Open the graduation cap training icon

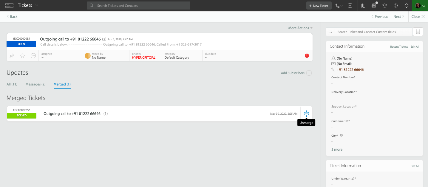[x=385, y=6]
